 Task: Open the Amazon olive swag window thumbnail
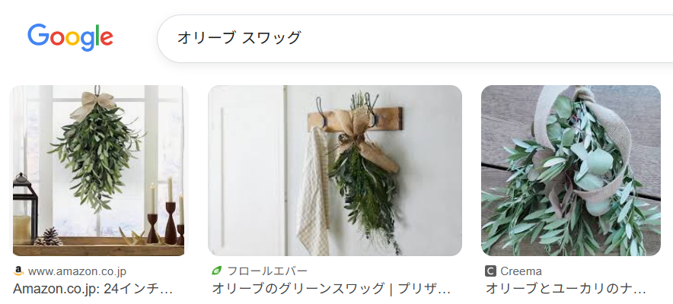pos(99,170)
